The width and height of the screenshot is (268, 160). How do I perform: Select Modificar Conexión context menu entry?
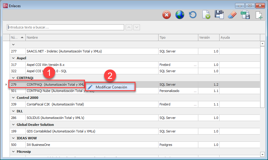coord(110,87)
